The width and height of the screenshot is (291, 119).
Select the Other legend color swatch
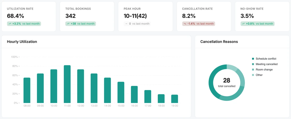pyautogui.click(x=253, y=75)
